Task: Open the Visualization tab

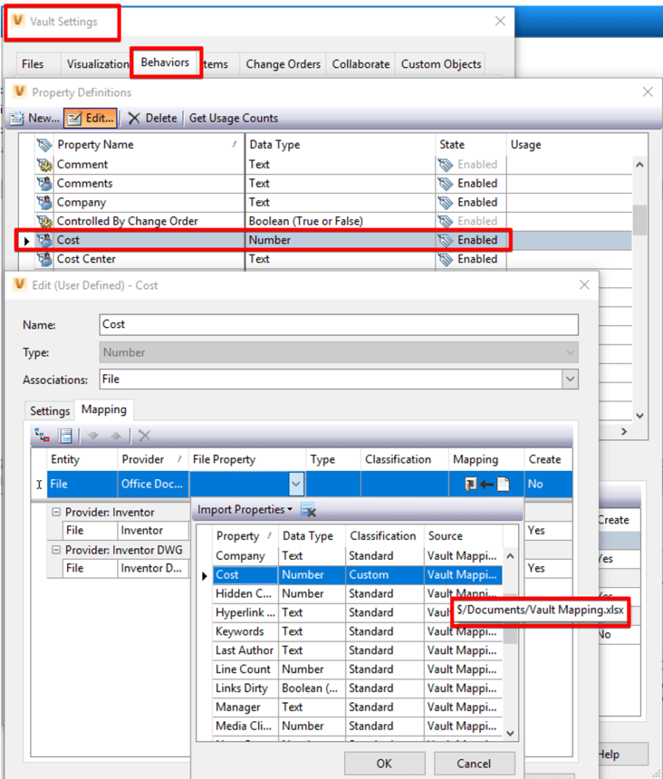Action: coord(97,64)
